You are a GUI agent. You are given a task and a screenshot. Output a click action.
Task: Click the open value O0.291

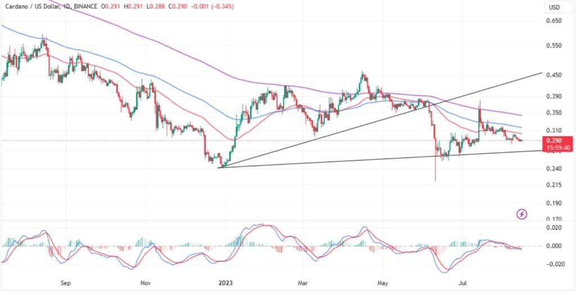(110, 7)
